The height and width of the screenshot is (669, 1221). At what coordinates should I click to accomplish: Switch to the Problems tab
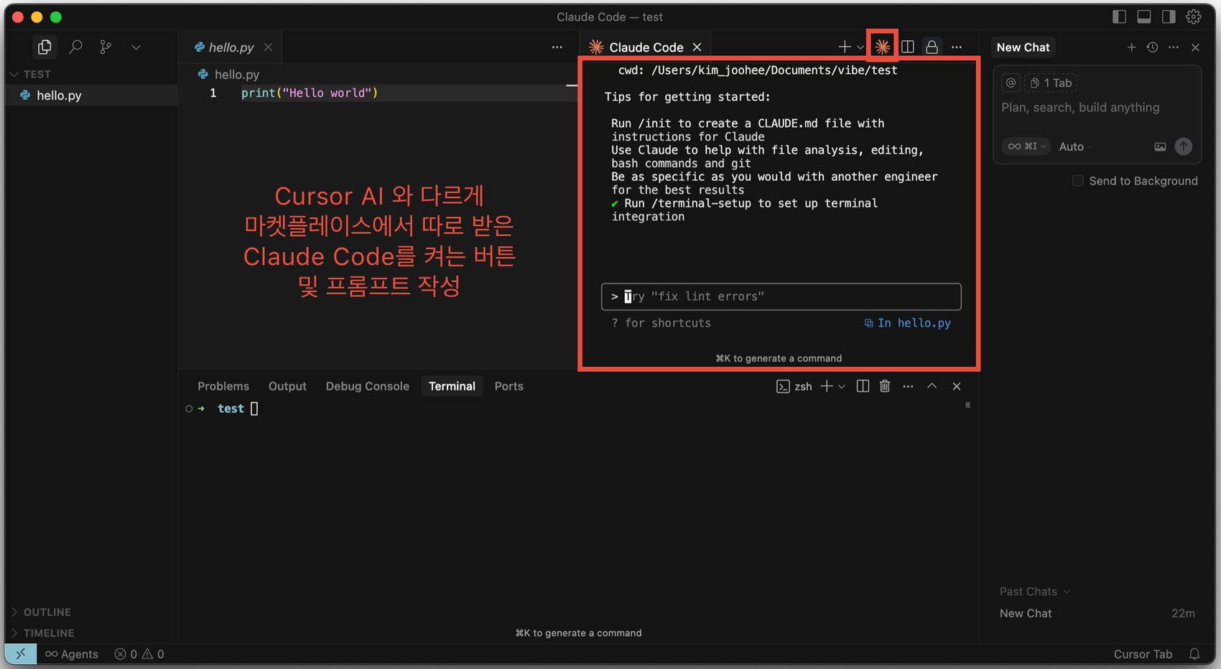coord(223,386)
